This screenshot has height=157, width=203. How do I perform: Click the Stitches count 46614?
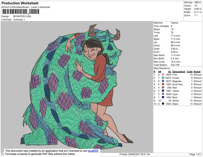tap(198, 2)
